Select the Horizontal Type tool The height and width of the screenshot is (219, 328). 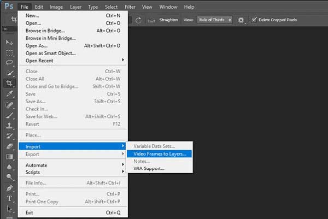coord(9,198)
